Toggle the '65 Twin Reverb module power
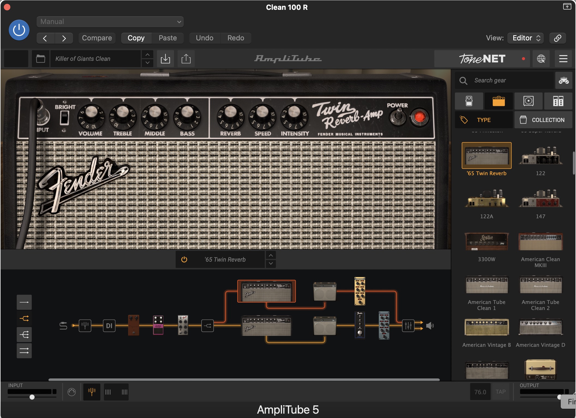This screenshot has width=576, height=418. 184,259
